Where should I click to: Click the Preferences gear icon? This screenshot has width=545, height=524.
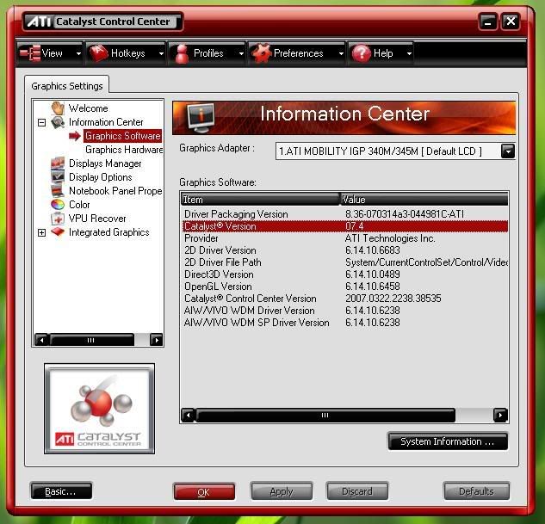pyautogui.click(x=262, y=53)
